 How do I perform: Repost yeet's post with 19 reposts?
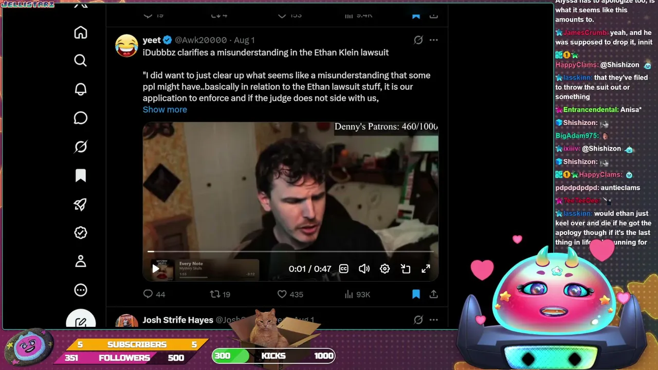coord(220,294)
